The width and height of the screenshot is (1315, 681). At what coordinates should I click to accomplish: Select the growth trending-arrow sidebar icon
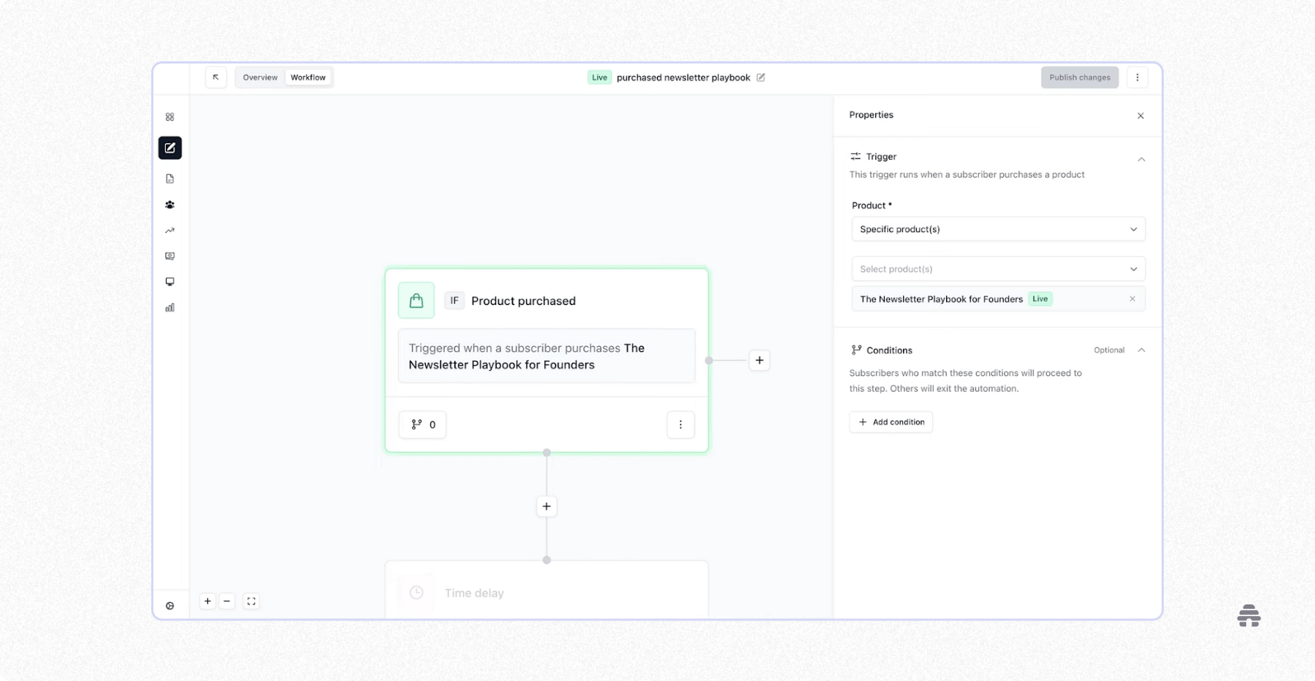169,231
